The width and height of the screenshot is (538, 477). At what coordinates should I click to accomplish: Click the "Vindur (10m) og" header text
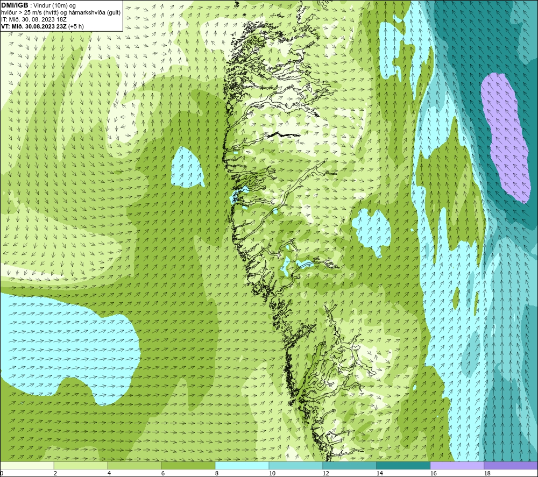[54, 5]
